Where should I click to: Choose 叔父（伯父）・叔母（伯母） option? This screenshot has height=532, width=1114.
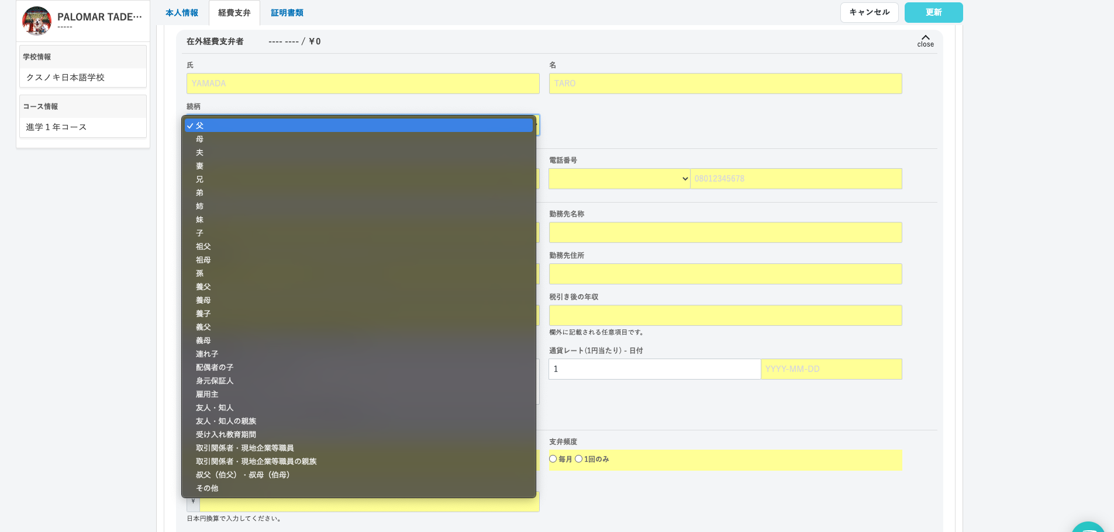tap(358, 475)
